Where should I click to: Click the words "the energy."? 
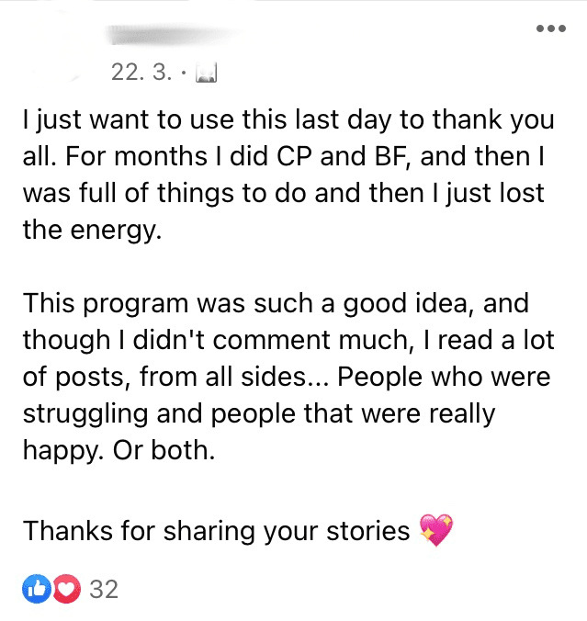pos(92,230)
